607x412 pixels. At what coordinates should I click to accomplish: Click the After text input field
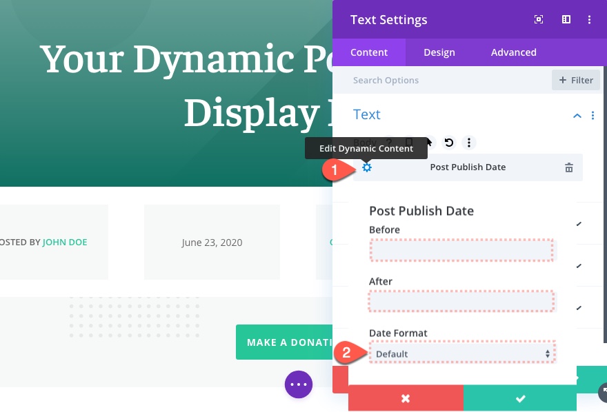coord(461,302)
